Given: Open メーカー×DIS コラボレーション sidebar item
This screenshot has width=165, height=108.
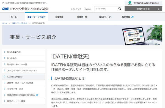Looking at the screenshot, I should click(24, 71).
